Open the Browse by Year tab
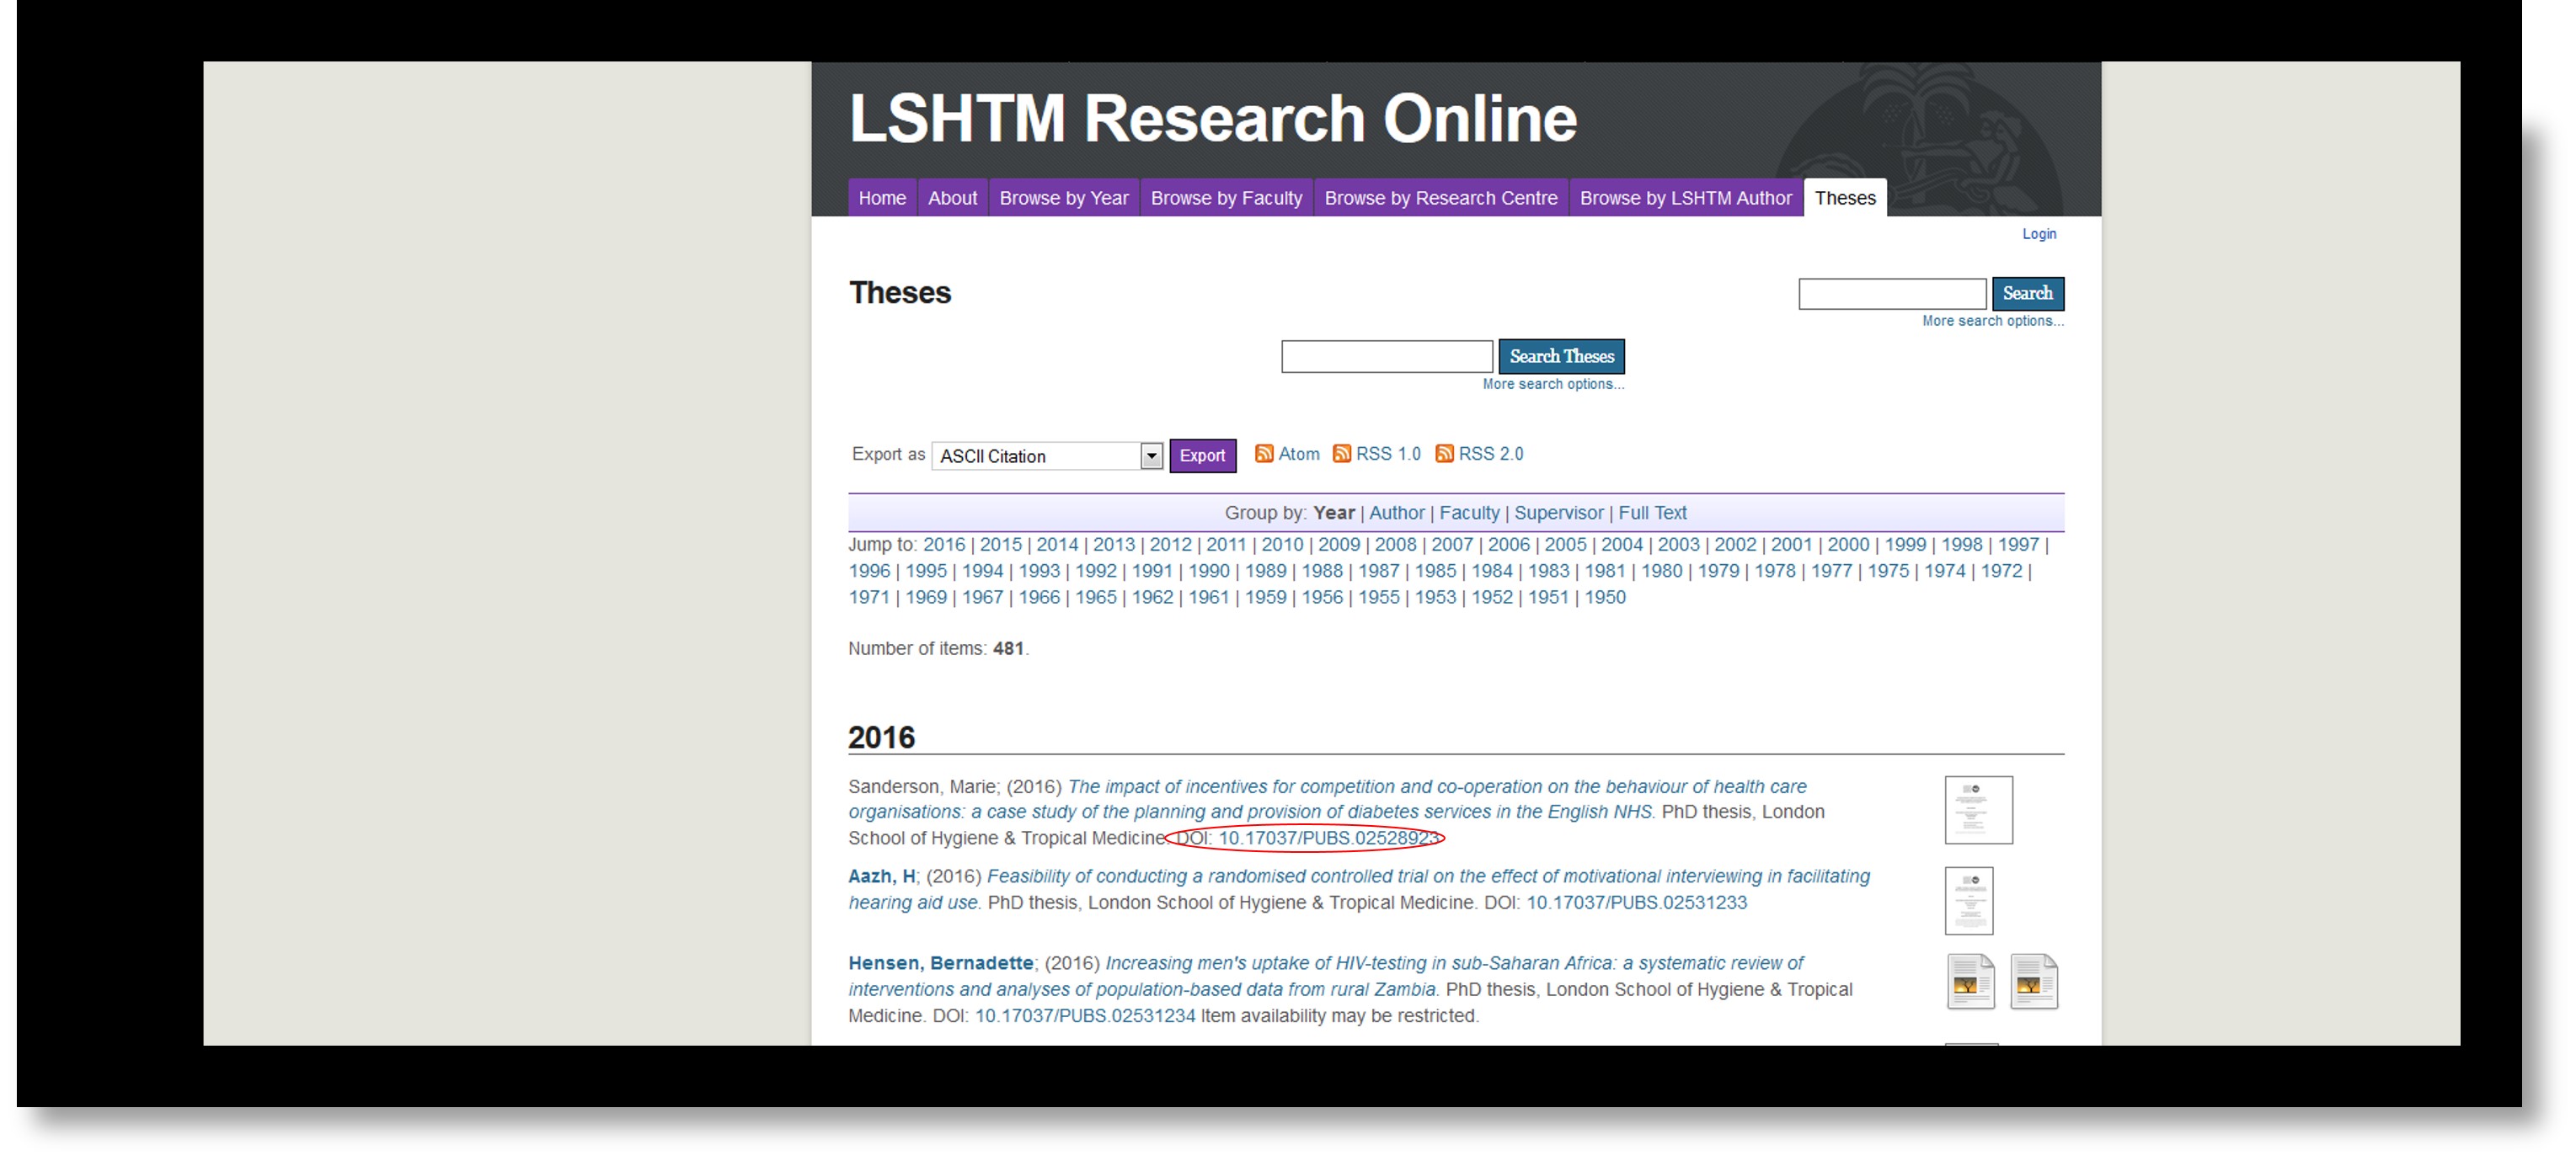Viewport: 2576px width, 1161px height. (1063, 198)
